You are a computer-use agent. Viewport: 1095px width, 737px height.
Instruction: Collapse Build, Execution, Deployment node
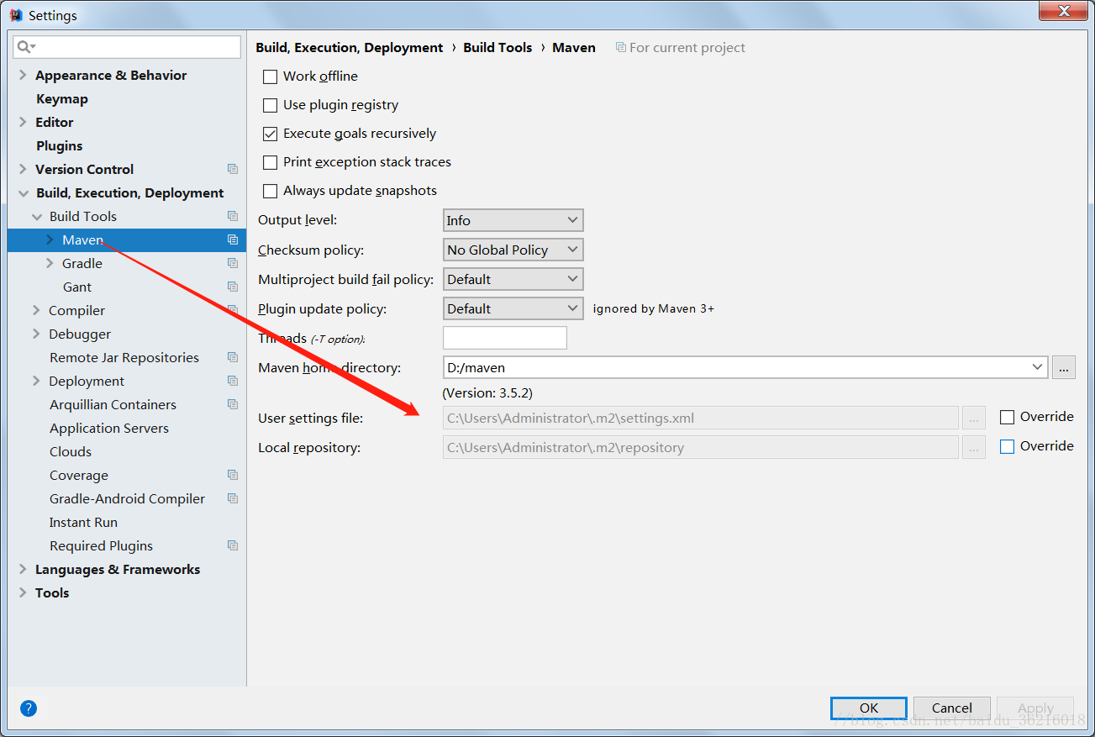tap(23, 192)
